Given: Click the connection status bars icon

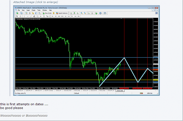Looking at the screenshot, I should tap(141, 93).
